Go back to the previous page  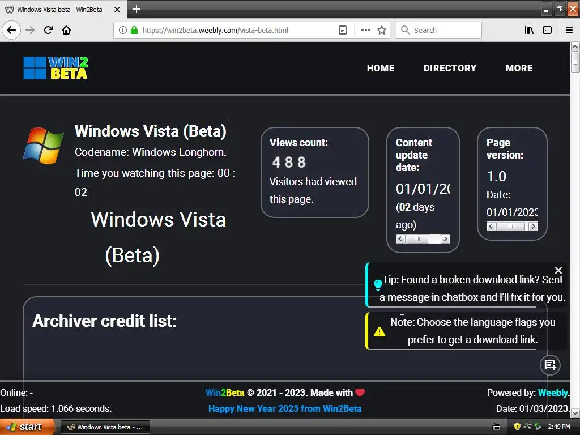pyautogui.click(x=11, y=30)
